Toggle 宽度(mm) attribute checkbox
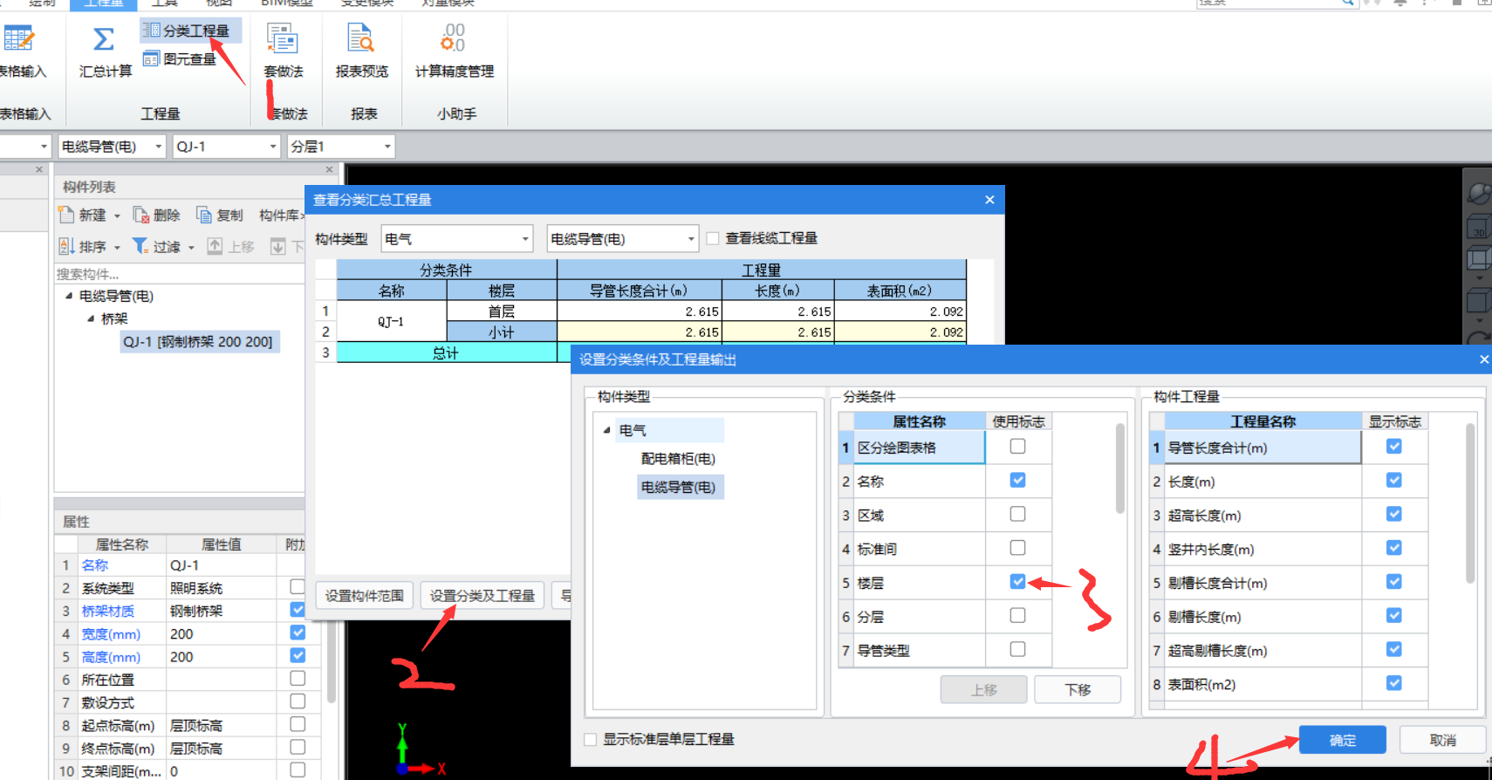 (x=298, y=632)
